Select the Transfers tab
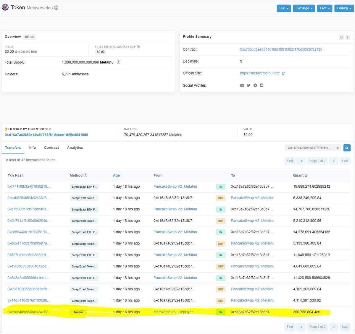 [13, 148]
